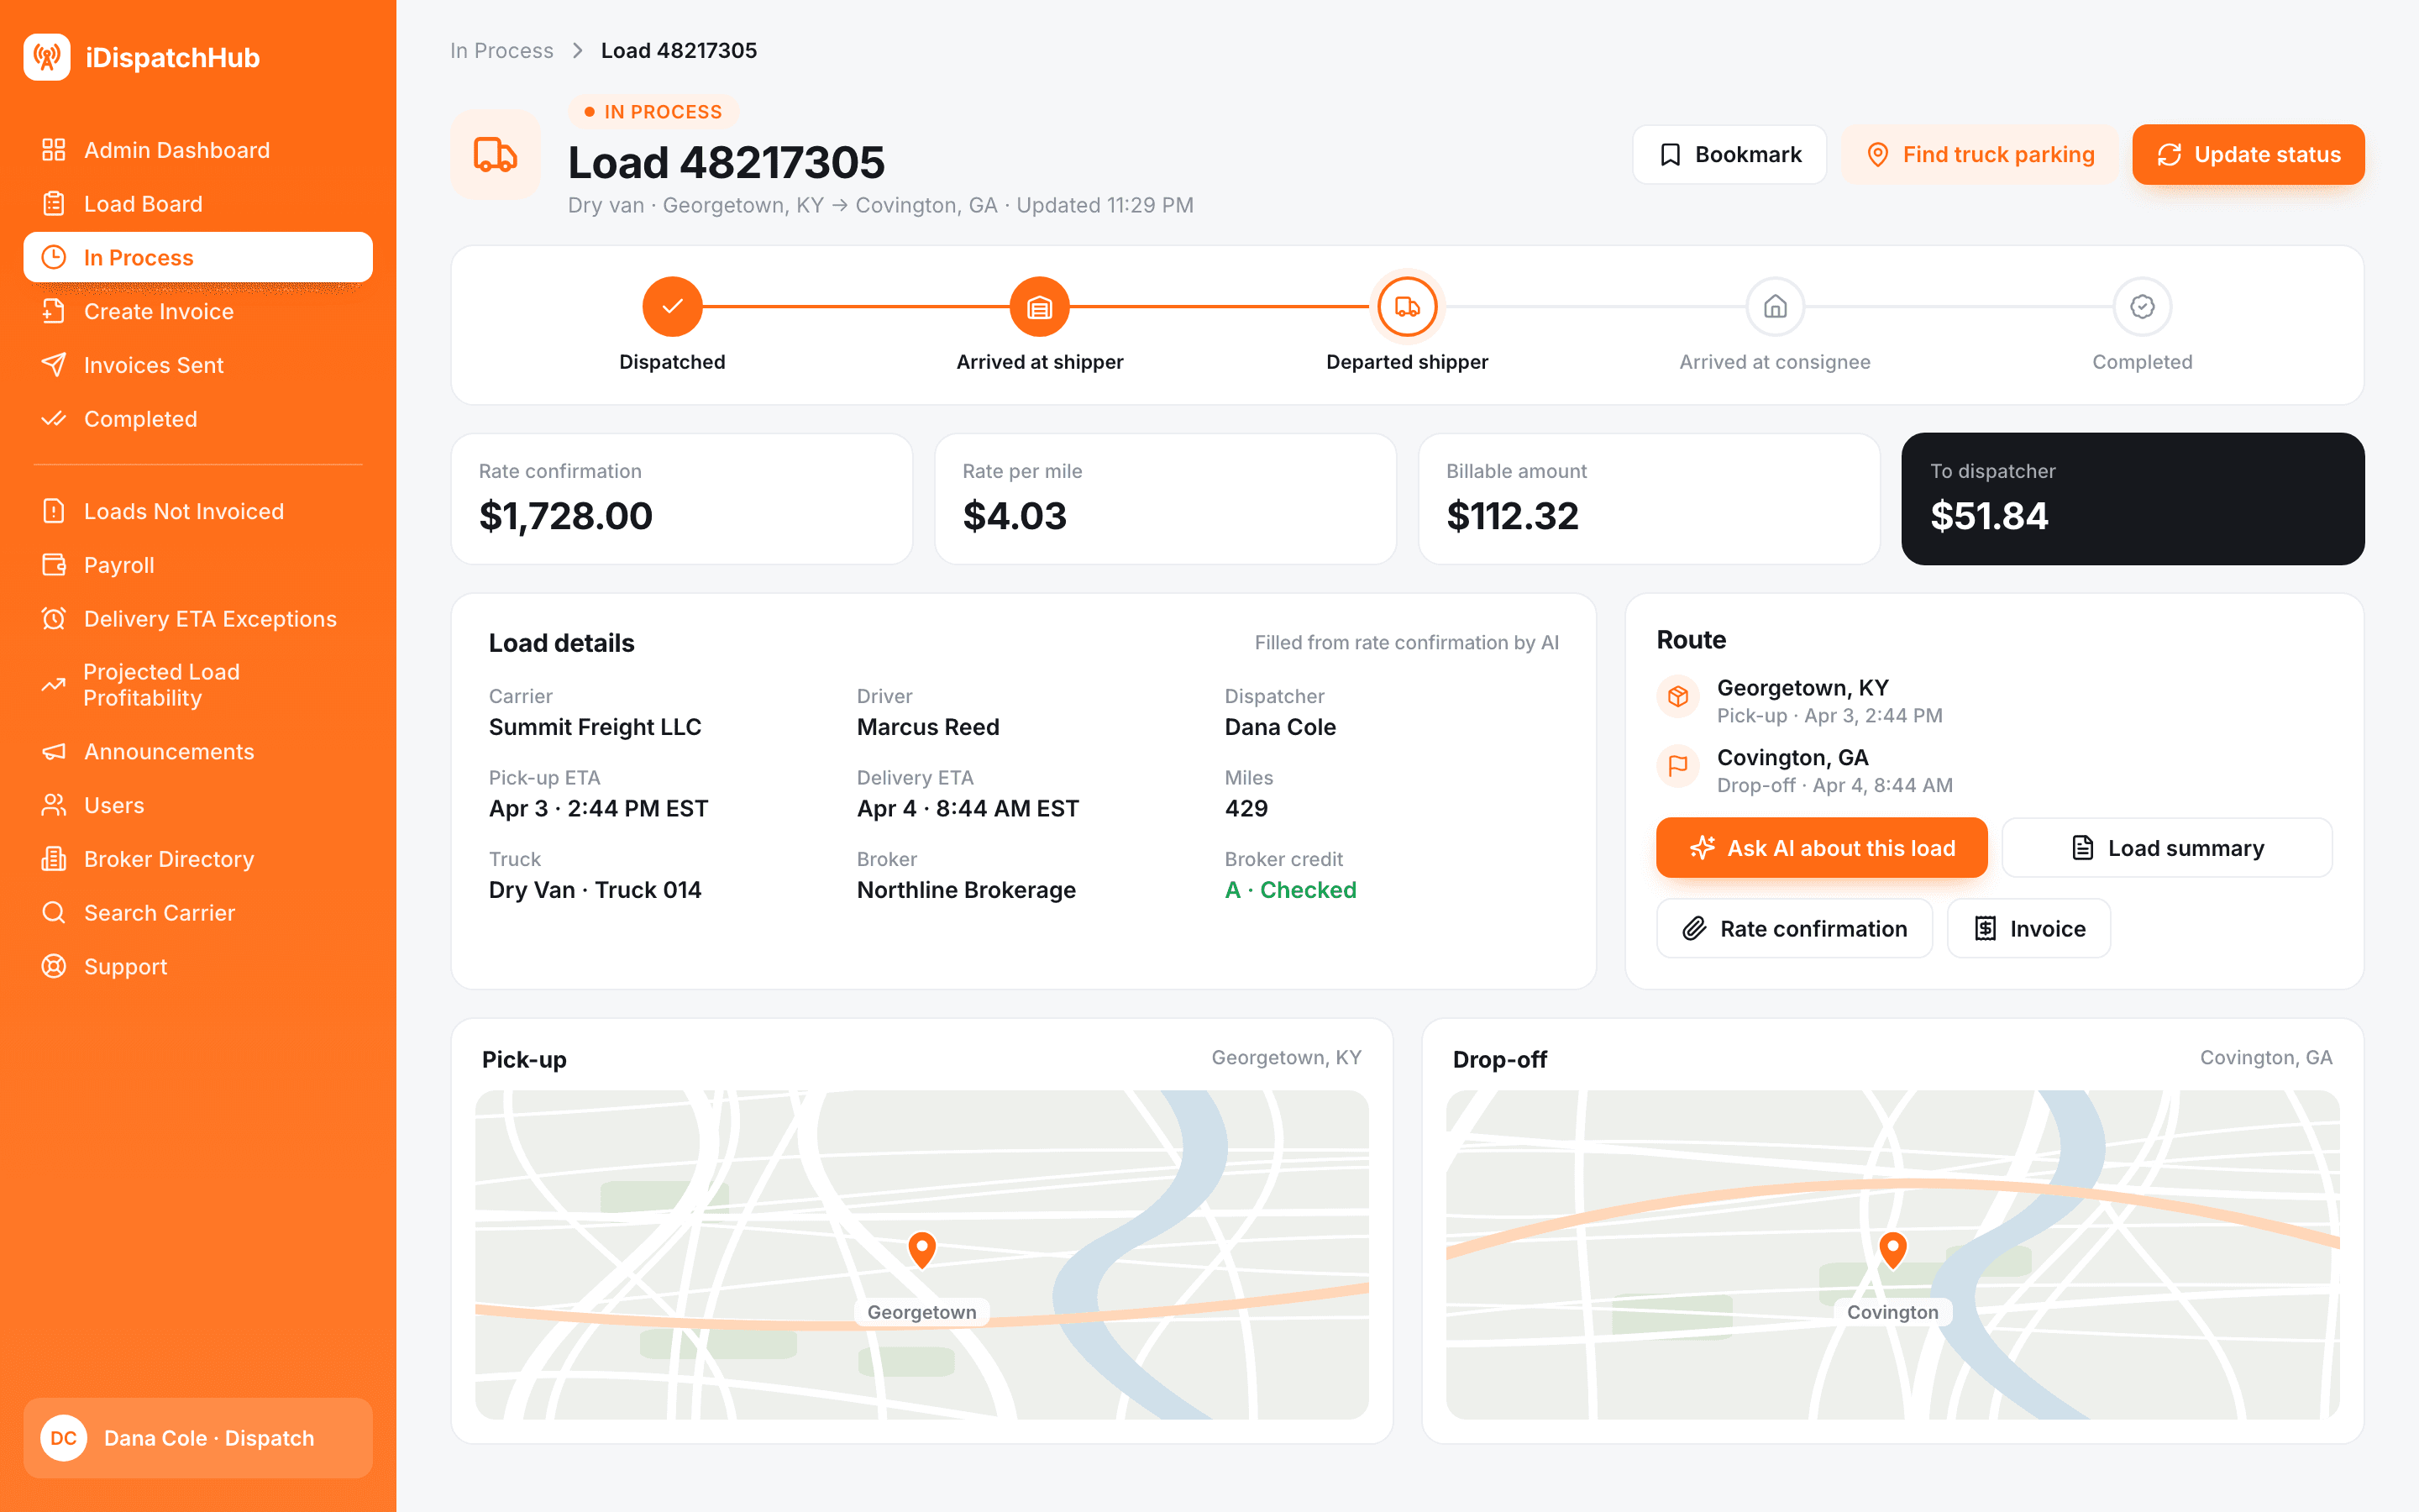Click Projected Load Profitability trend icon
The width and height of the screenshot is (2419, 1512).
coord(54,685)
